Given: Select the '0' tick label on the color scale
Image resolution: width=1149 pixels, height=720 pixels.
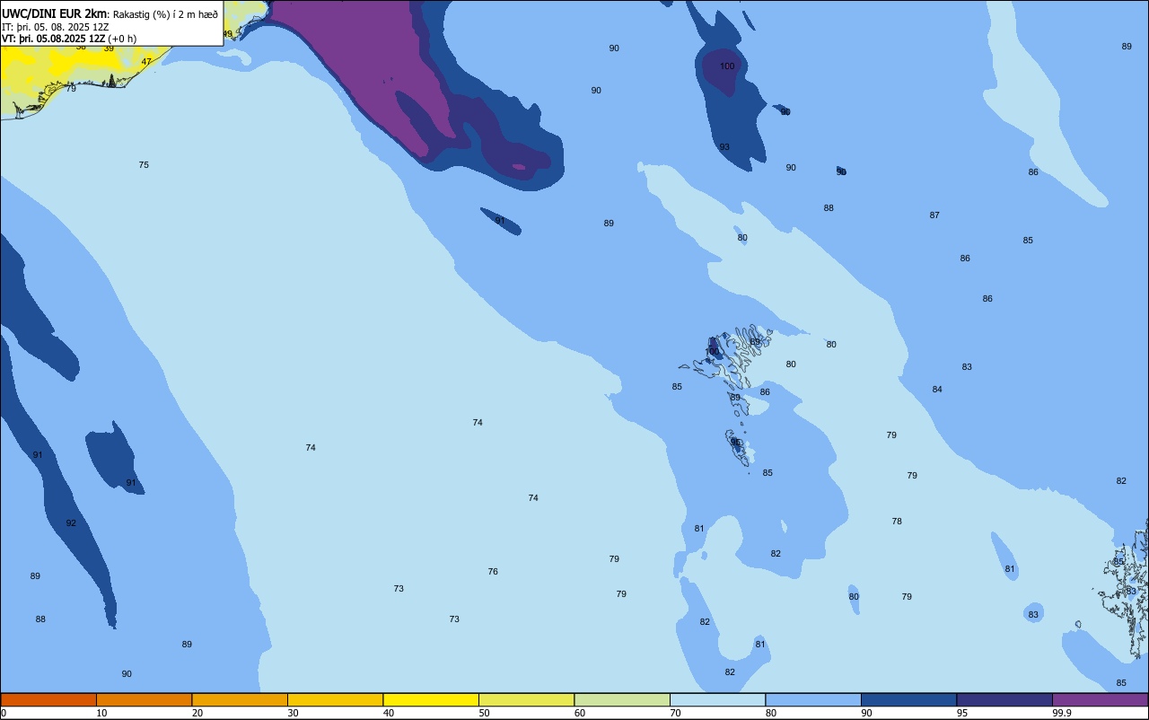Looking at the screenshot, I should [4, 713].
